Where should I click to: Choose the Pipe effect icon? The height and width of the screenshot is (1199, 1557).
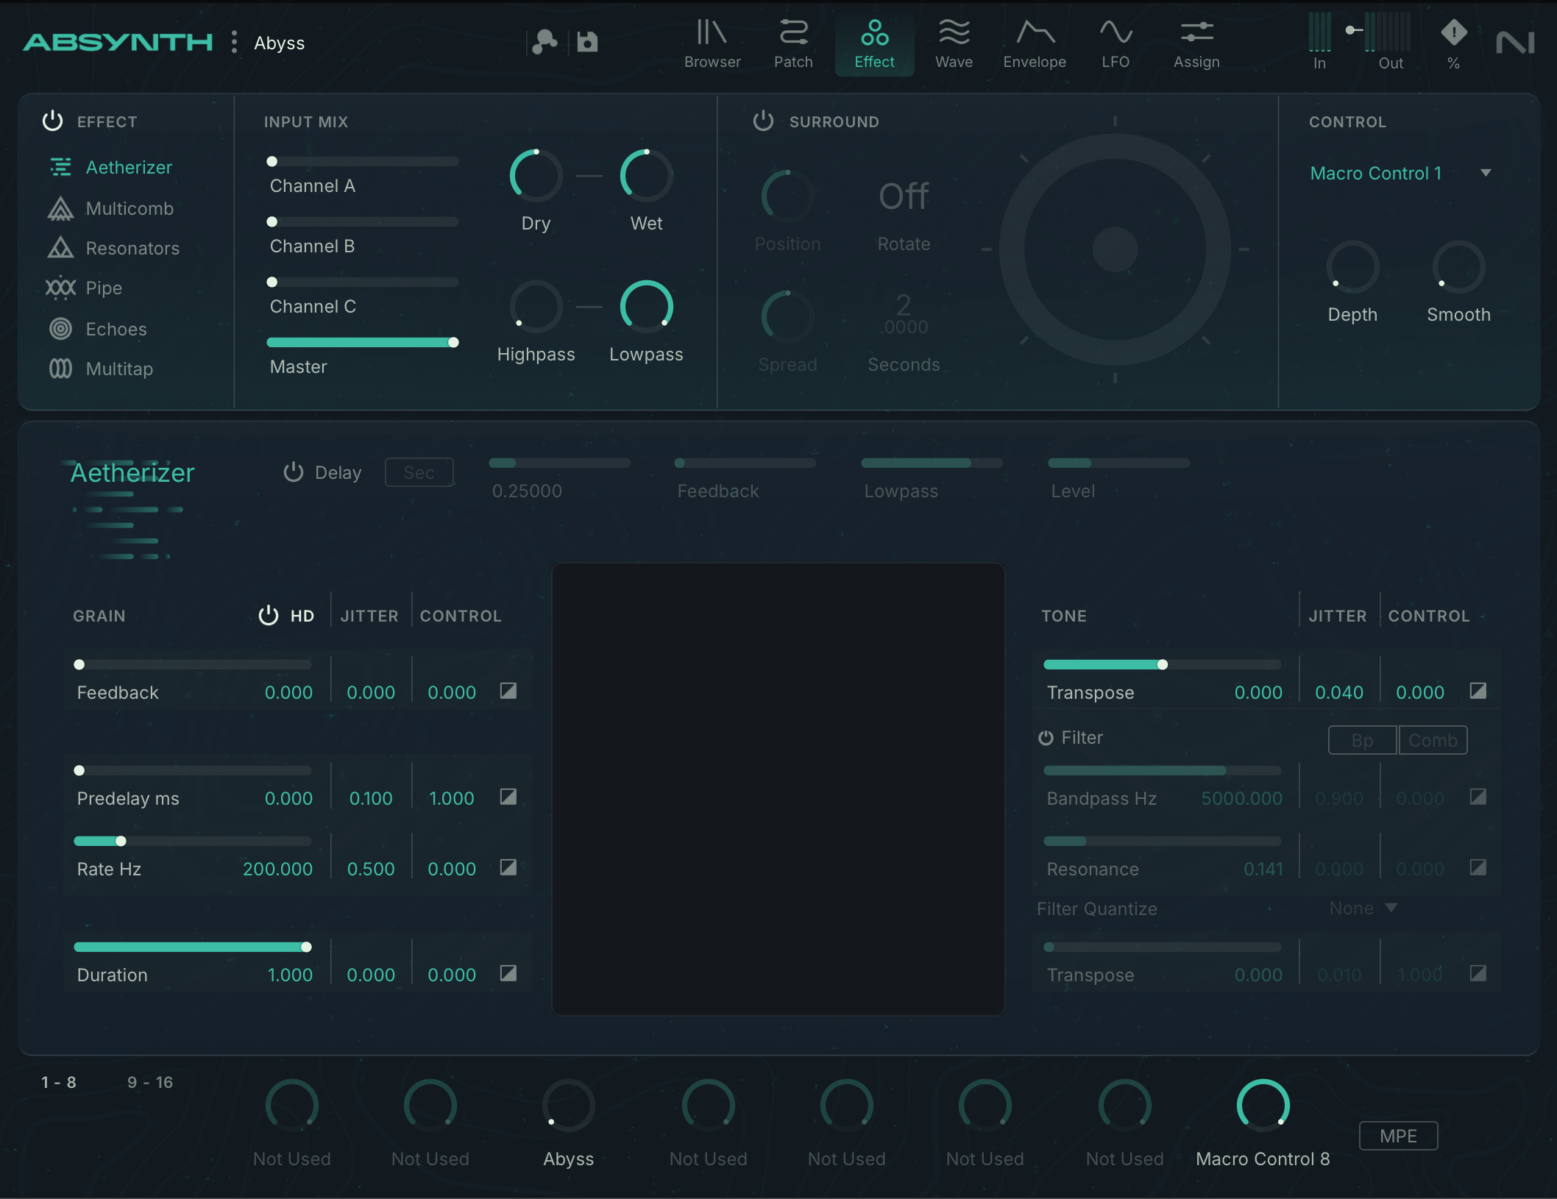[60, 288]
